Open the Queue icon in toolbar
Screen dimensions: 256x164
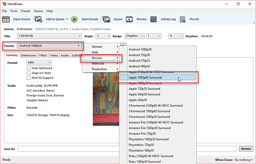(106, 19)
